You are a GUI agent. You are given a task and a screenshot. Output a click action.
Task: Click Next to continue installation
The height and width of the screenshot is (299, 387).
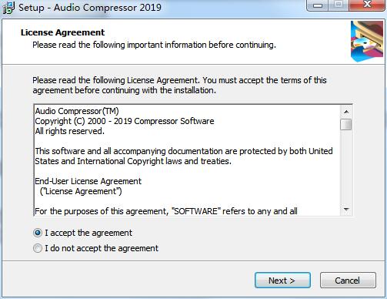[x=282, y=281]
